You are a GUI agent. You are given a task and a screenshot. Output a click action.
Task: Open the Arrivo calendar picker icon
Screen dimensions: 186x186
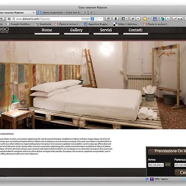[168, 165]
